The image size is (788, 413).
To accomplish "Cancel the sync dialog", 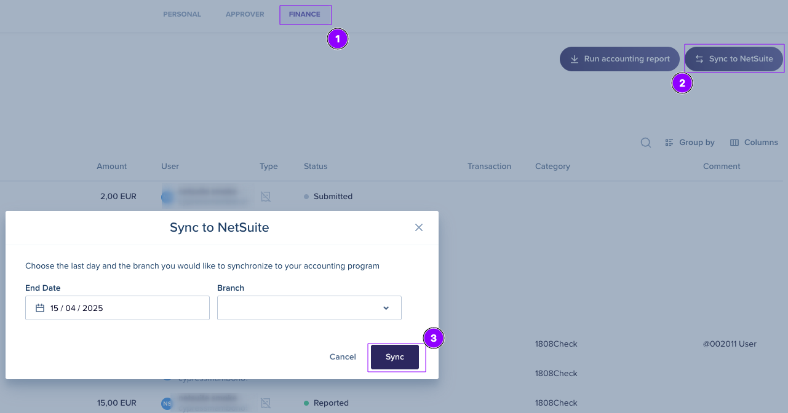I will (343, 357).
